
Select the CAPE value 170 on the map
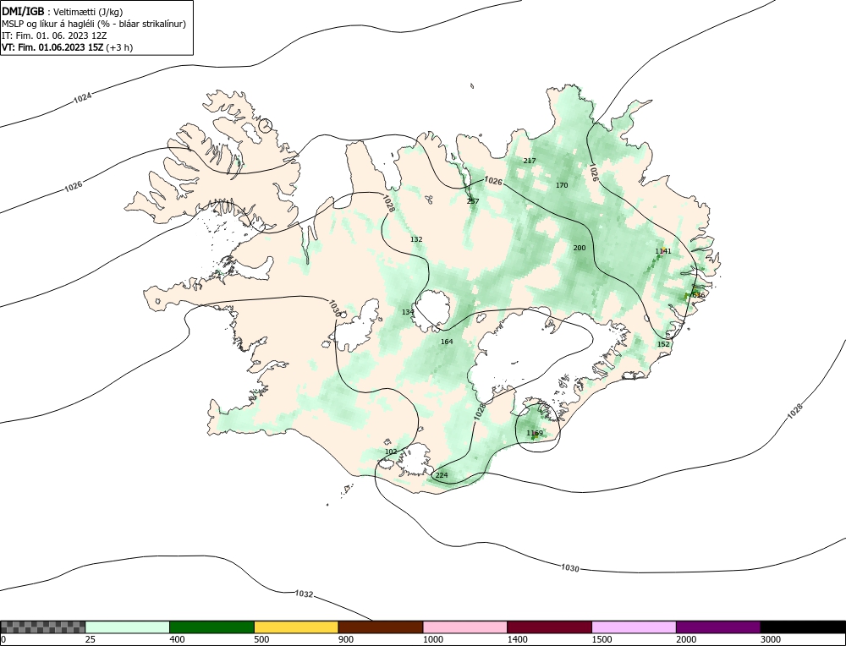point(562,185)
